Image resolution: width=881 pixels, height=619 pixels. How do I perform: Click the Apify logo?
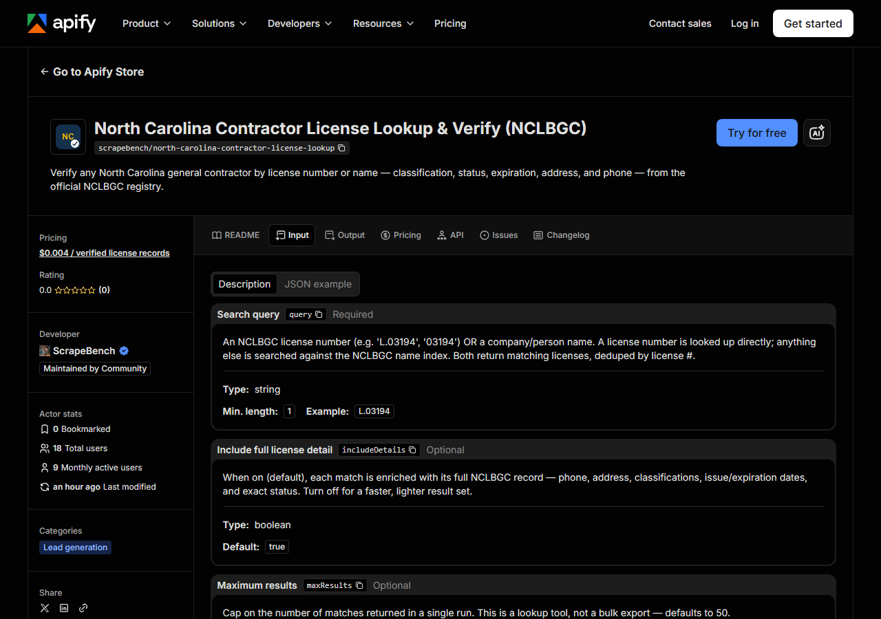tap(62, 23)
